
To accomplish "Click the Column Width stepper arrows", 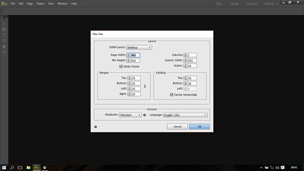I will [x=185, y=61].
